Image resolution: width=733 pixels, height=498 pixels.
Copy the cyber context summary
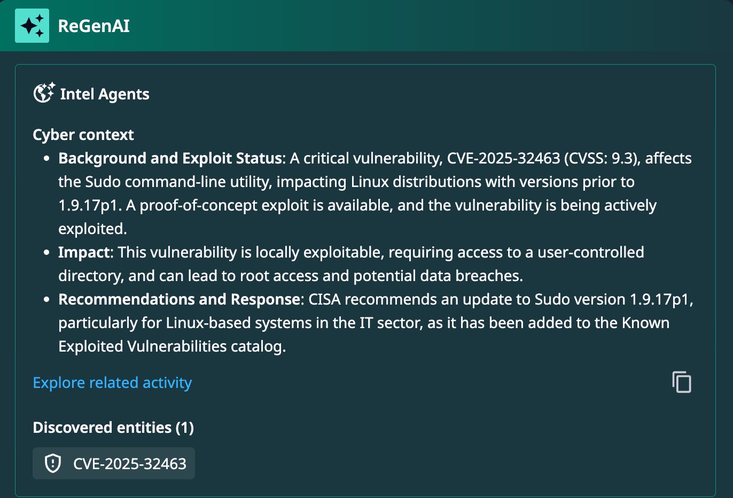(681, 382)
